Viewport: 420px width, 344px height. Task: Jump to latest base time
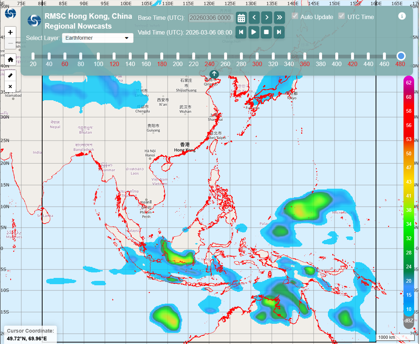[279, 18]
